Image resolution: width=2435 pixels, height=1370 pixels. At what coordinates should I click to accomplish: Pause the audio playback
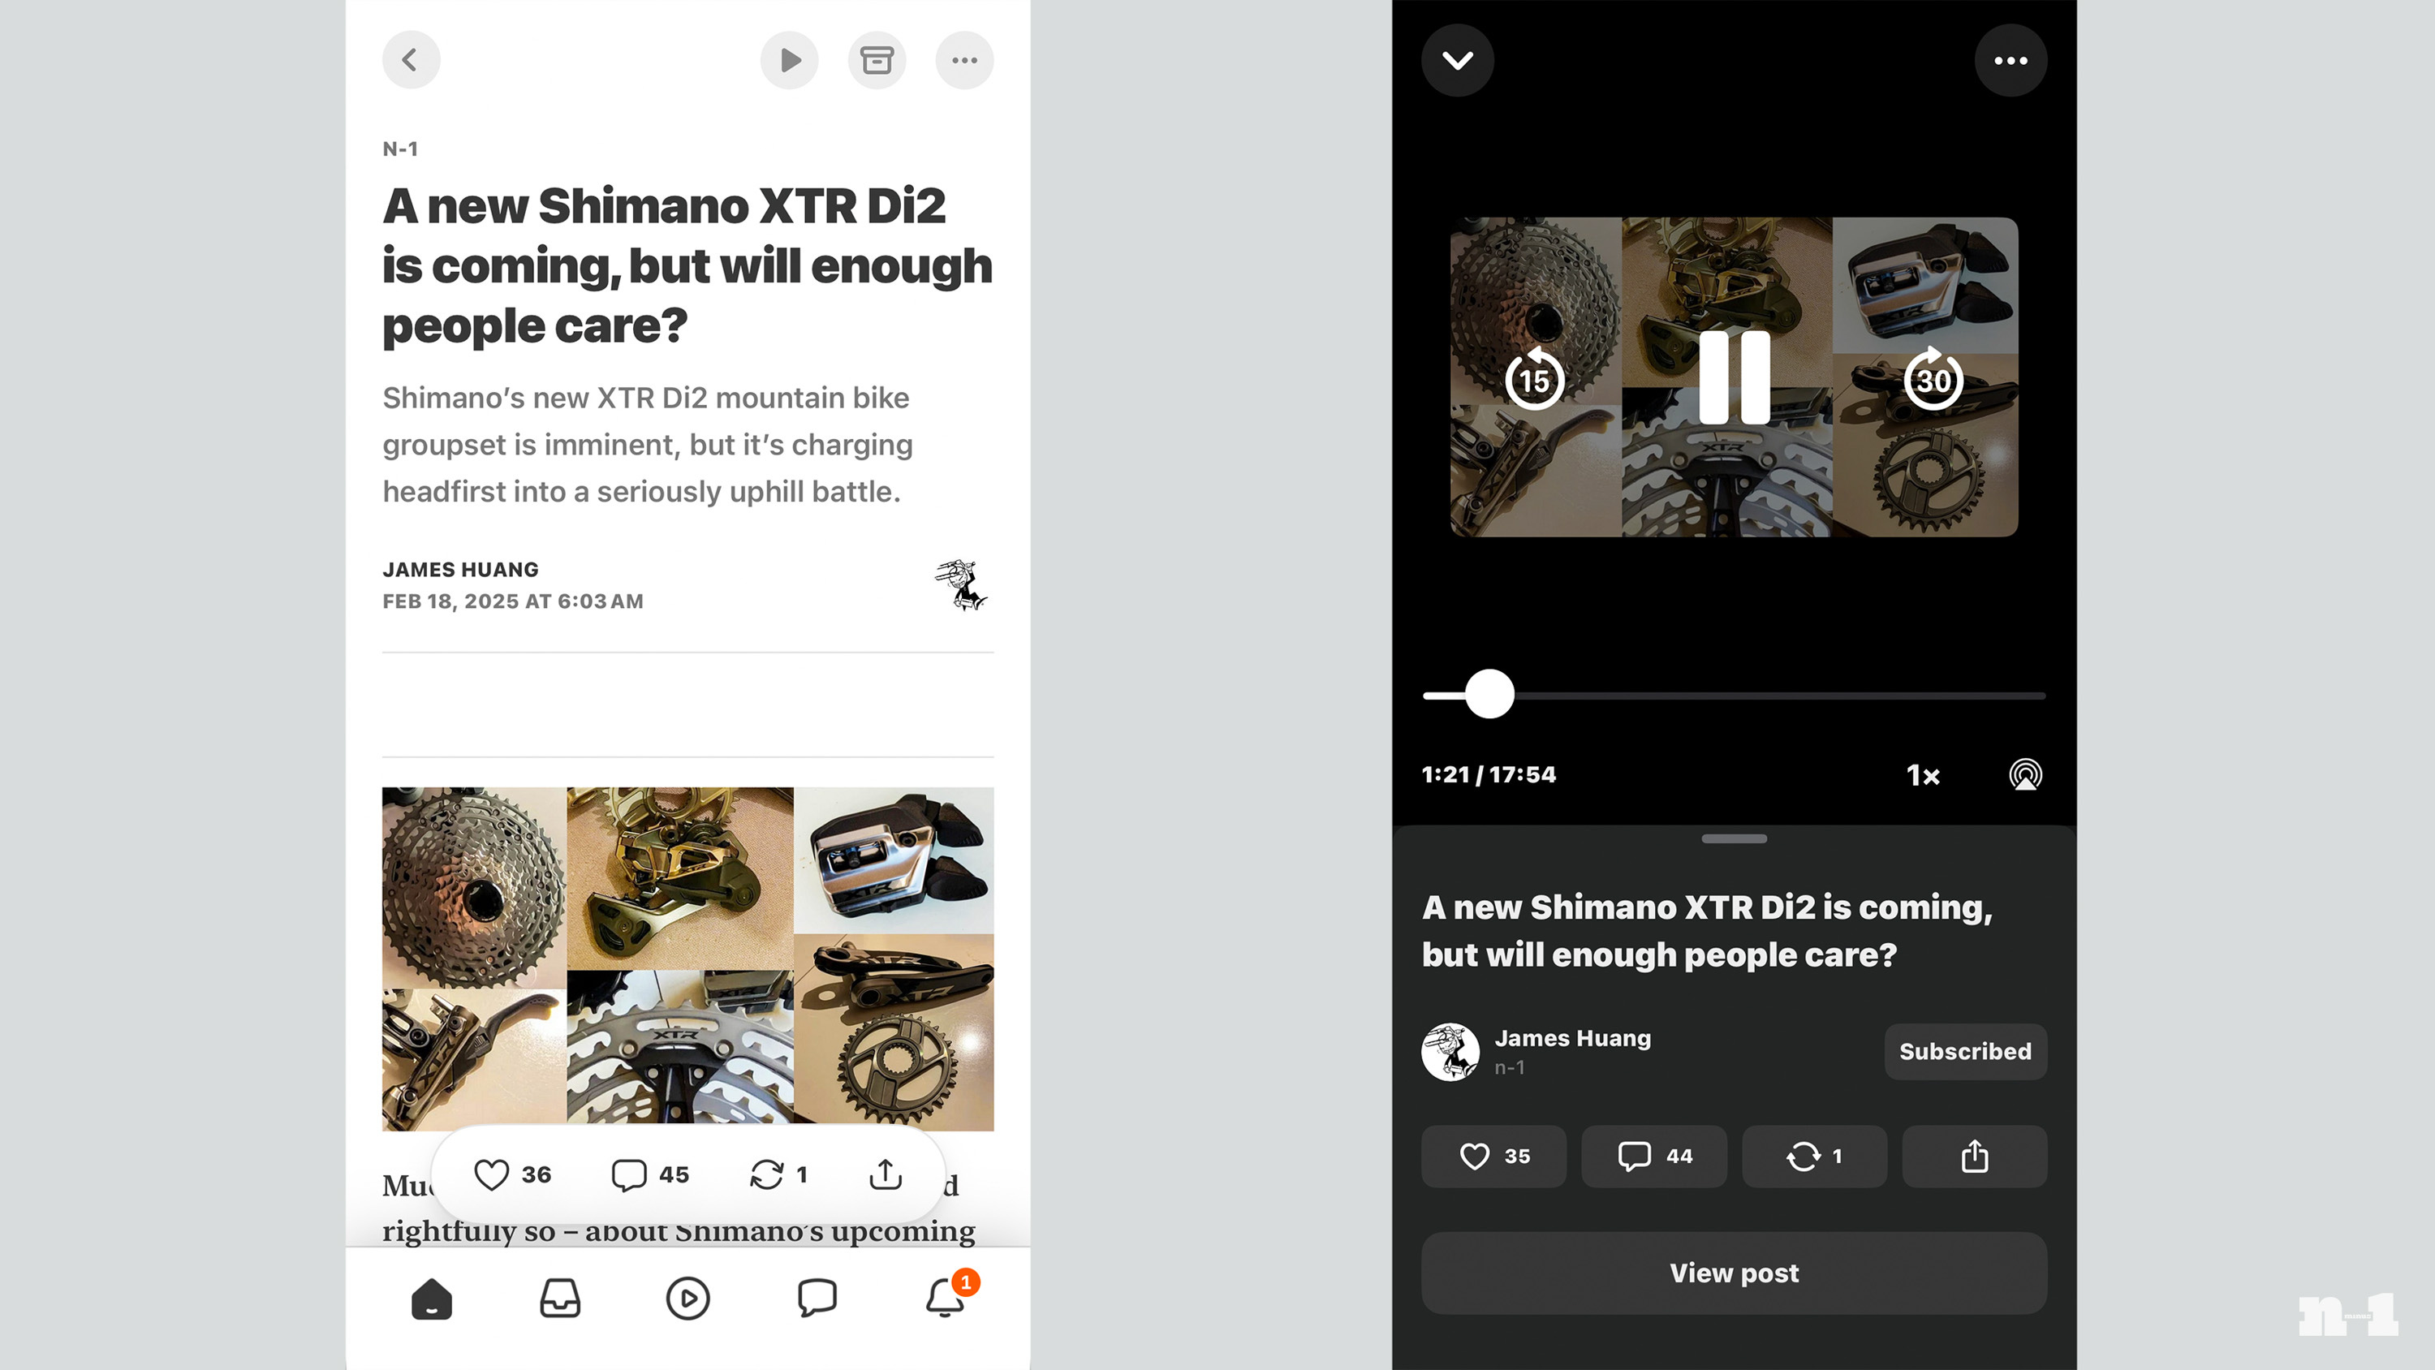[1735, 377]
